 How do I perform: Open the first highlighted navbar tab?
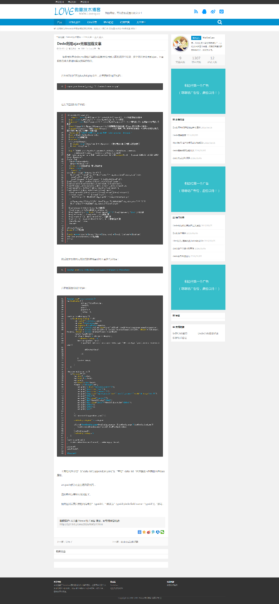tap(60, 22)
